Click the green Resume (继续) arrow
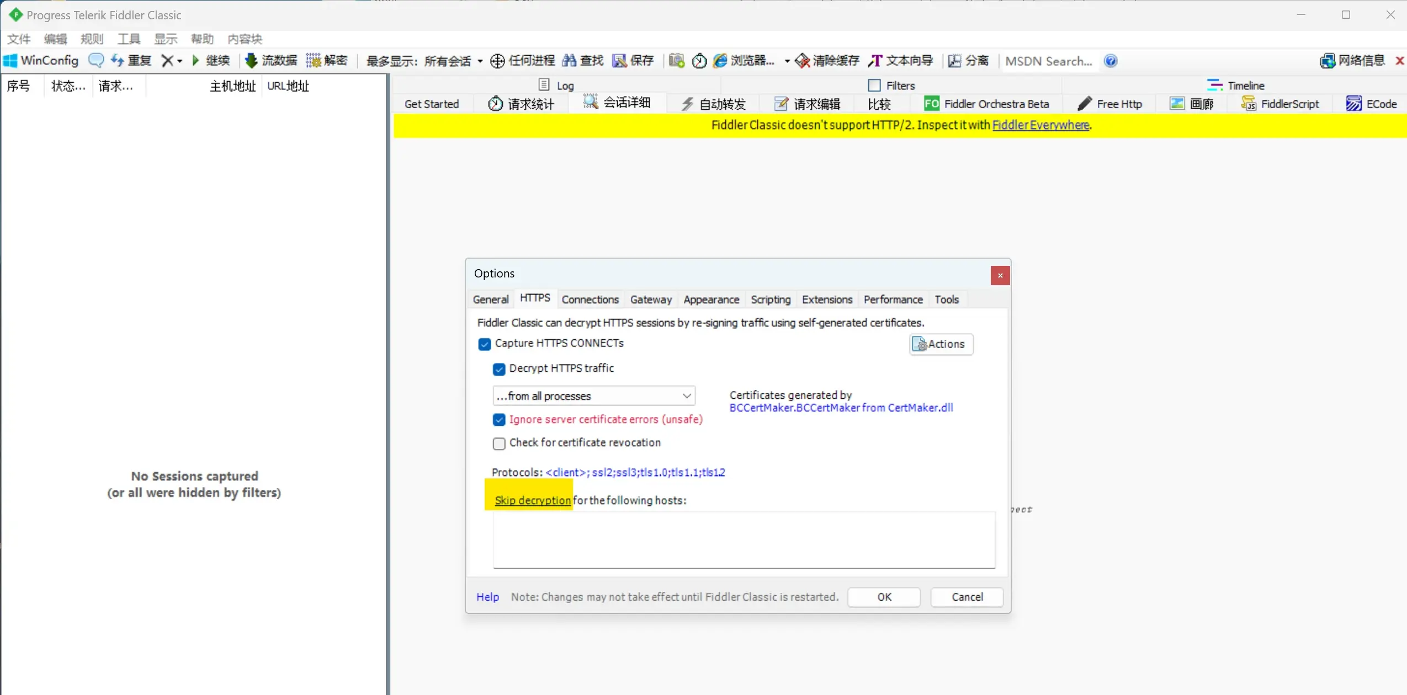 [x=195, y=60]
